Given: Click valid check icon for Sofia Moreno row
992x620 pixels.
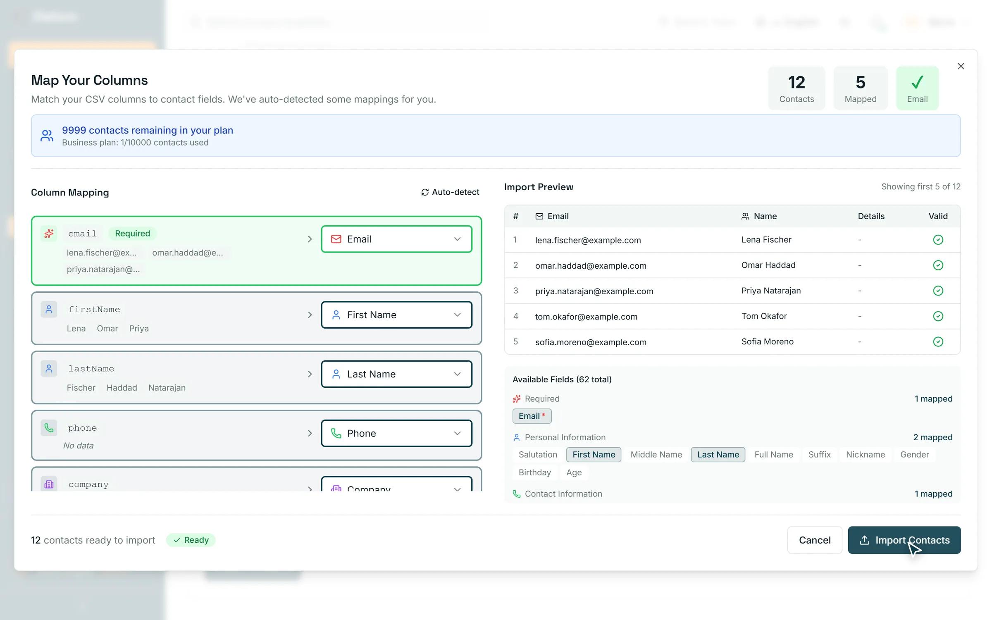Looking at the screenshot, I should click(x=938, y=341).
